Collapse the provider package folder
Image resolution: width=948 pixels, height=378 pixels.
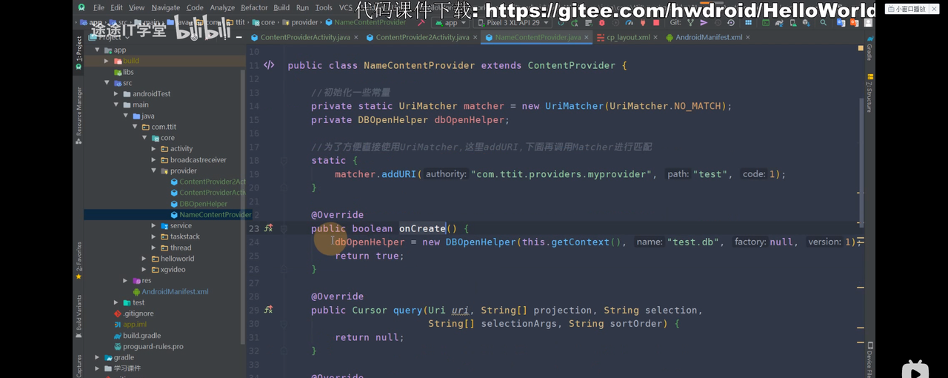pyautogui.click(x=154, y=170)
